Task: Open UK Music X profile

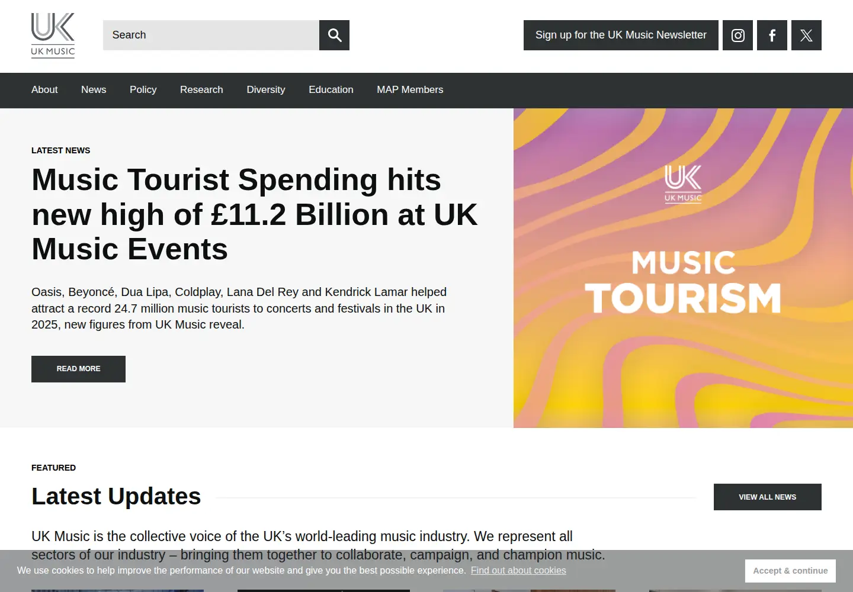Action: tap(806, 36)
